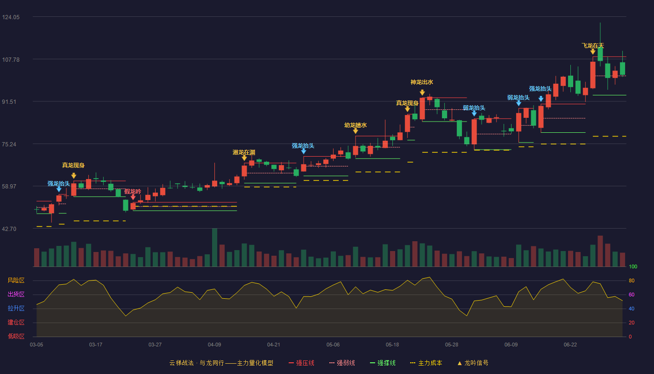The width and height of the screenshot is (654, 374).
Task: Click the magenta 60 indicator scale value
Action: [x=631, y=295]
